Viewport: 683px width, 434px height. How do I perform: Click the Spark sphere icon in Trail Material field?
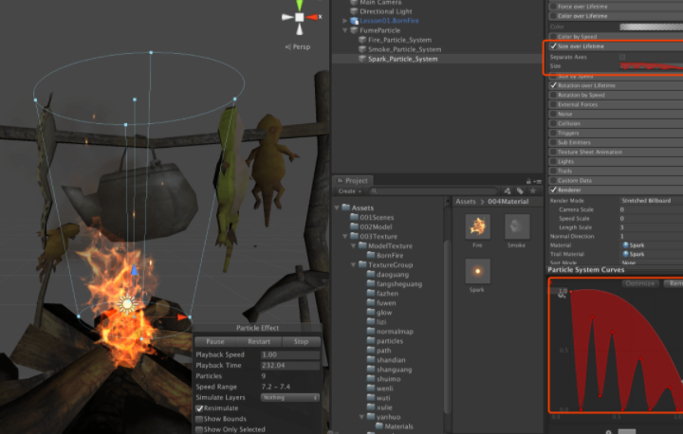625,254
